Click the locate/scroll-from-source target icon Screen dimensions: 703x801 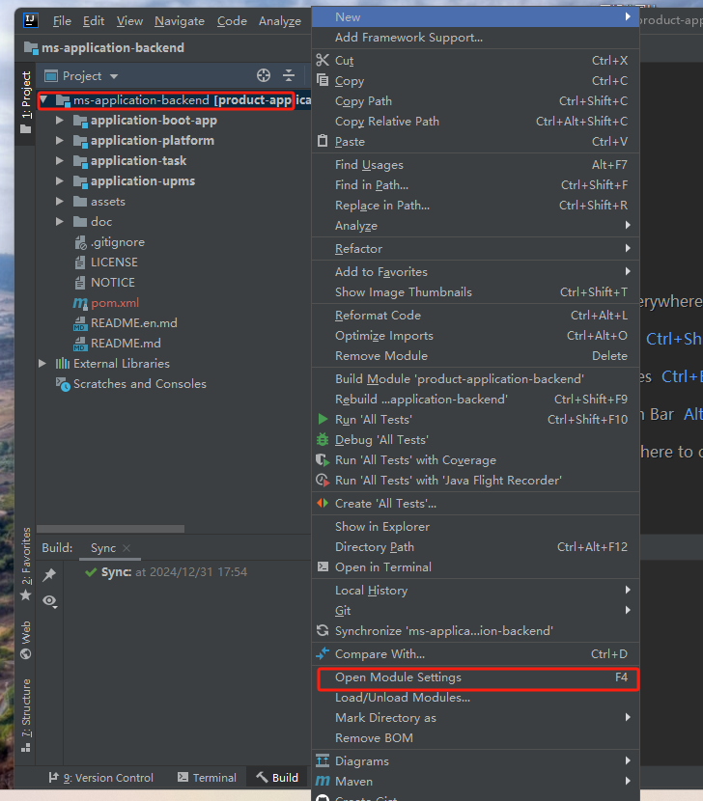264,75
